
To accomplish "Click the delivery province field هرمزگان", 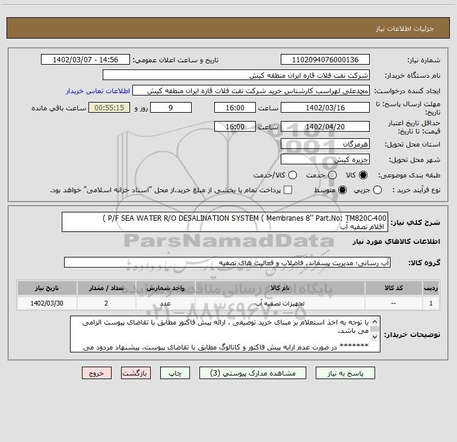I will pos(325,144).
